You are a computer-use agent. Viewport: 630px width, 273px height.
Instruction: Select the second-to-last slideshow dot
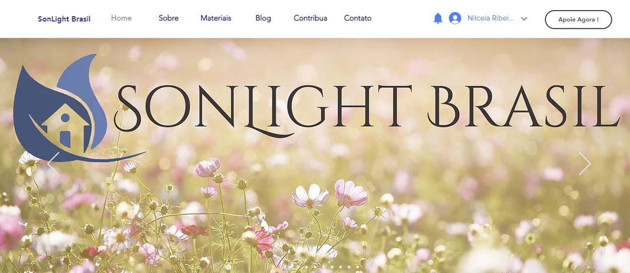pos(349,267)
